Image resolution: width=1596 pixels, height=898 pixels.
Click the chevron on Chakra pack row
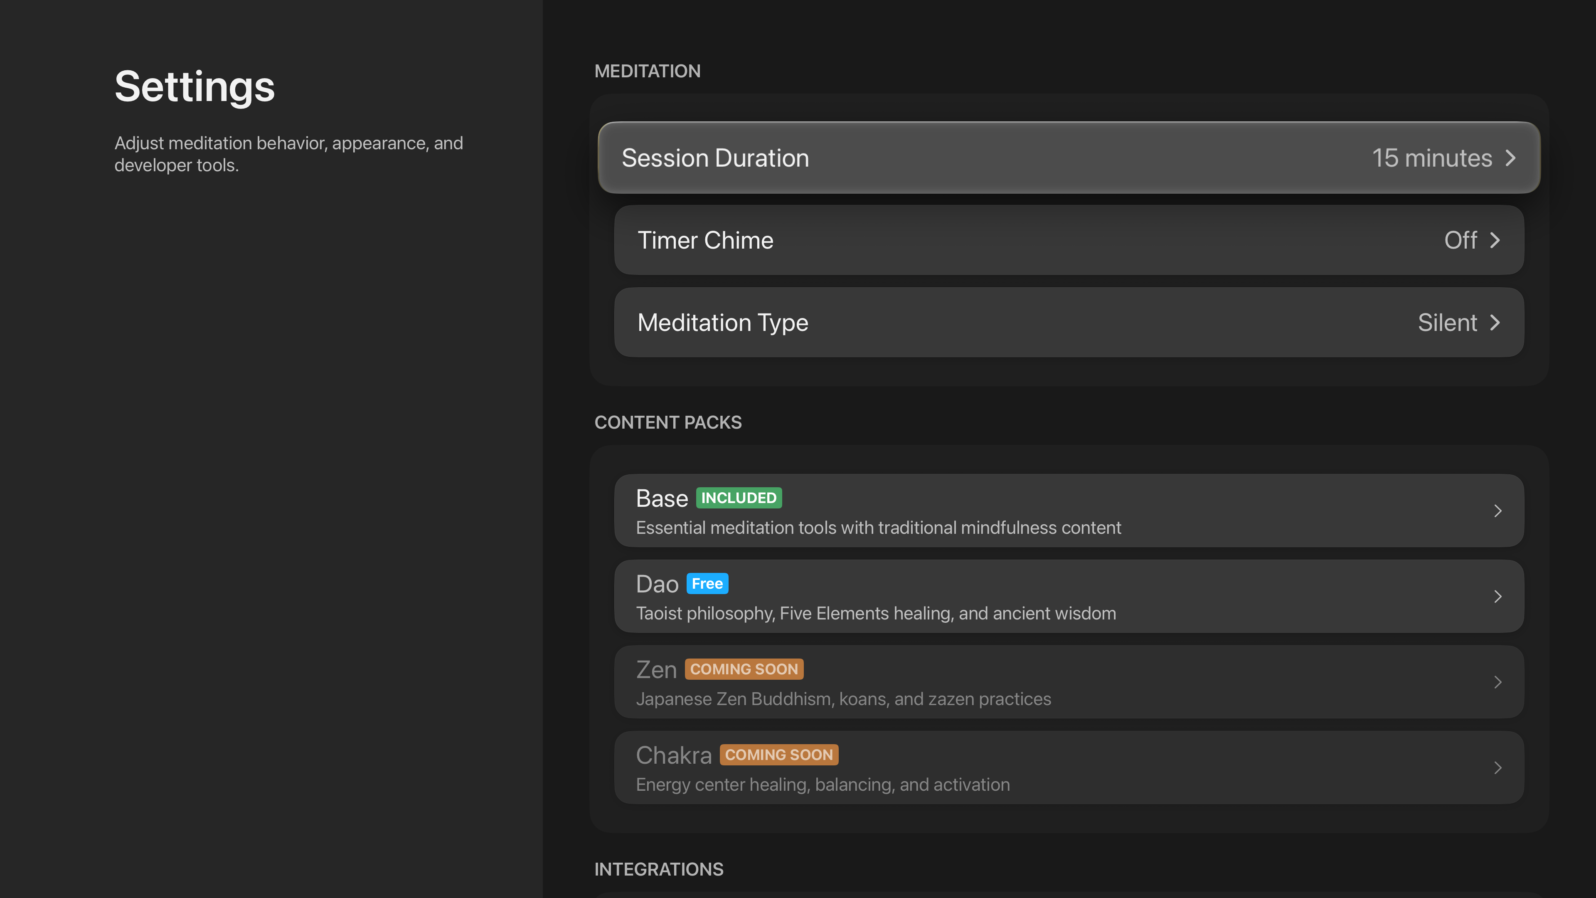[1497, 767]
